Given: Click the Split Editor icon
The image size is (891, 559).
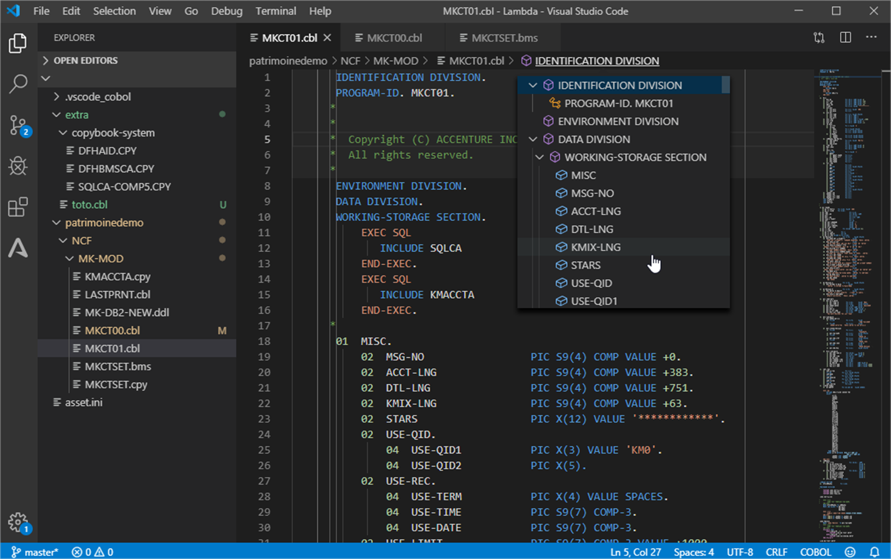Looking at the screenshot, I should [x=845, y=38].
